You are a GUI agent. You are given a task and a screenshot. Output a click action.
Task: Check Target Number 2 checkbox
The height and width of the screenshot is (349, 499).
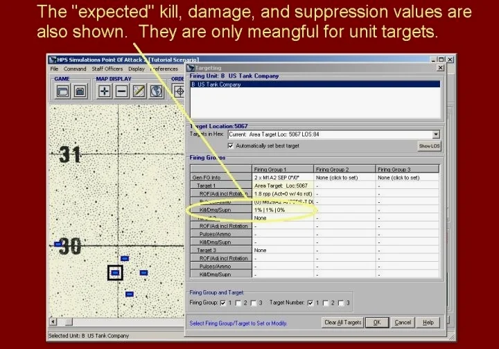pos(326,303)
